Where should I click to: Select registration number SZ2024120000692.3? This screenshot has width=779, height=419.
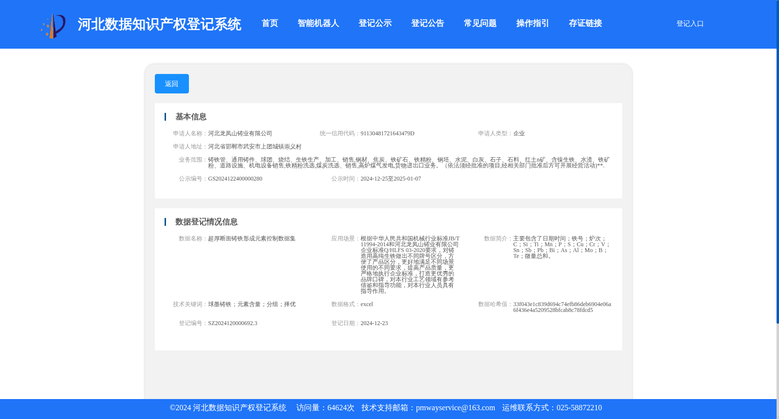[233, 323]
